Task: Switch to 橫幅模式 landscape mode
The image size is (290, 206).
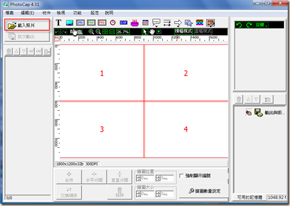Action: 183,31
